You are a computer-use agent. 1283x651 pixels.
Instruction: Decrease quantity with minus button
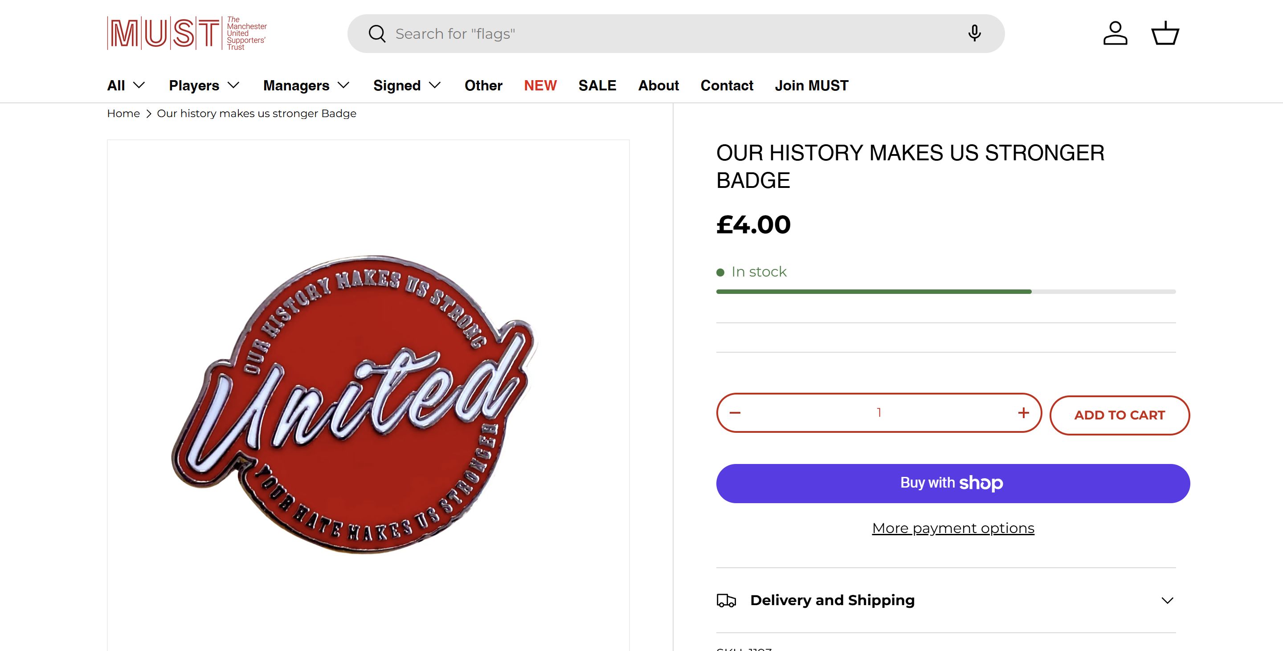pyautogui.click(x=735, y=413)
